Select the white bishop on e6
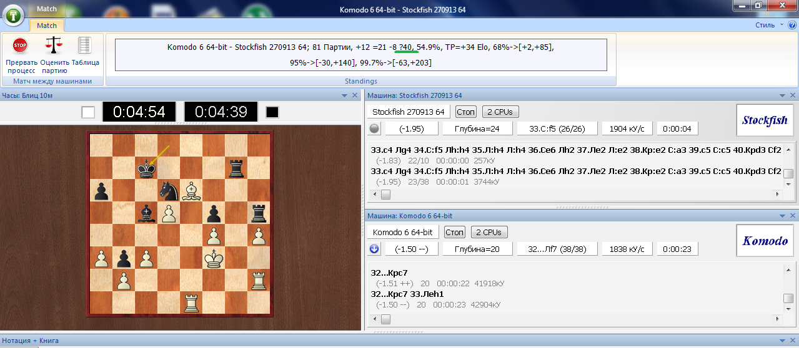799x348 pixels. (192, 191)
